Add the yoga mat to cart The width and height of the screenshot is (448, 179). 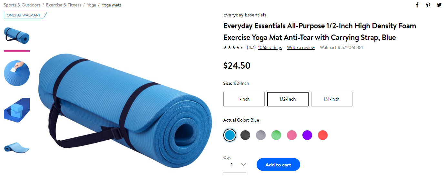click(x=278, y=164)
